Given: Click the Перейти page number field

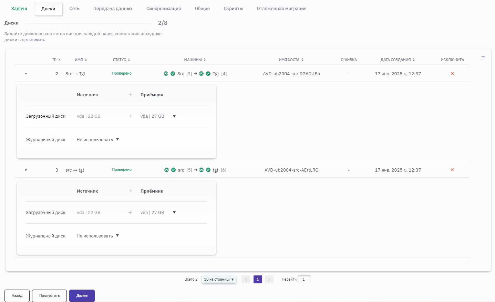Looking at the screenshot, I should pyautogui.click(x=304, y=279).
